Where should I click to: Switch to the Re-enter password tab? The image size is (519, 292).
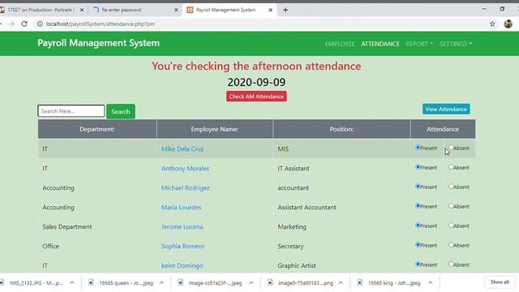point(135,10)
